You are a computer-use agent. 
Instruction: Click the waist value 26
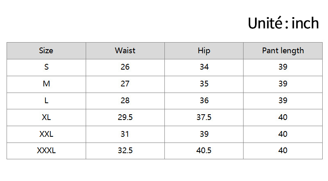[x=125, y=68]
